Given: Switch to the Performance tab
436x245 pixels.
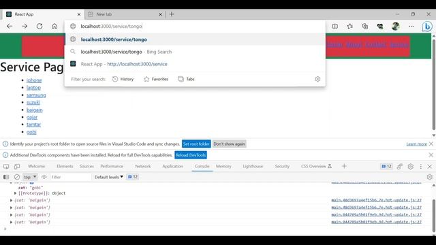Looking at the screenshot, I should pyautogui.click(x=112, y=166).
